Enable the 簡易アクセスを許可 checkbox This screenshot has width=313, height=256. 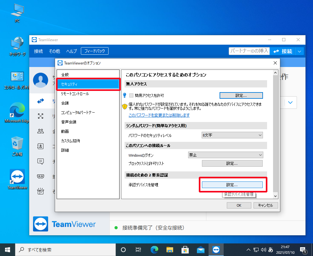pos(131,96)
